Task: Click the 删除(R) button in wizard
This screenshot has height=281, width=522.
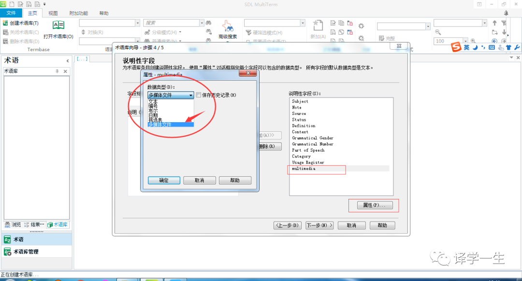Action: (270, 146)
